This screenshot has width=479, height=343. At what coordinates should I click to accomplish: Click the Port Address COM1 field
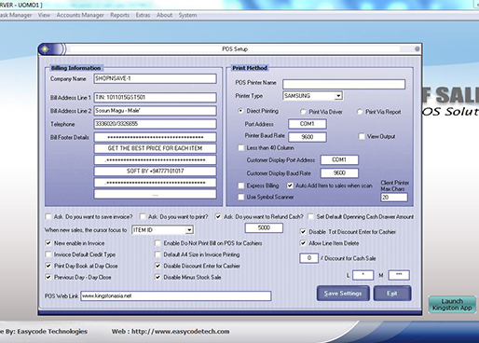308,124
